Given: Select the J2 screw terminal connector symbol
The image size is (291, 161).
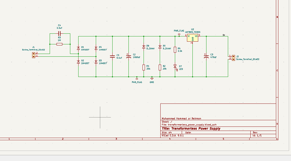Looking at the screenshot, I should pos(233,58).
